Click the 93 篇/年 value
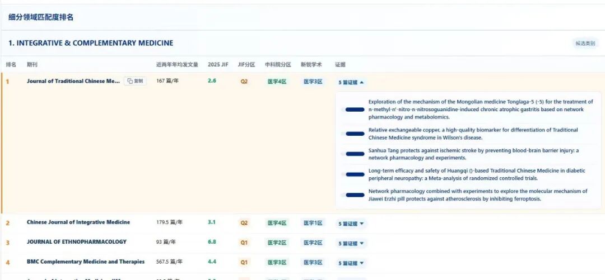The image size is (605, 280). pos(166,242)
